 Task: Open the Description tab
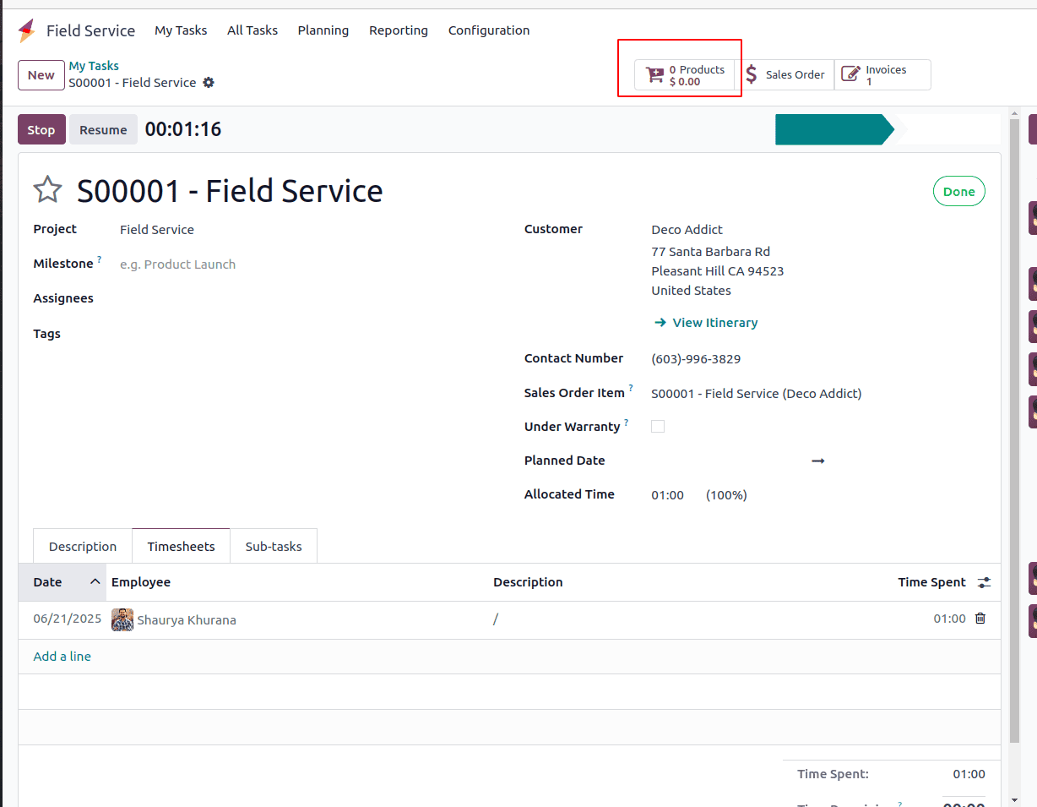pyautogui.click(x=83, y=547)
